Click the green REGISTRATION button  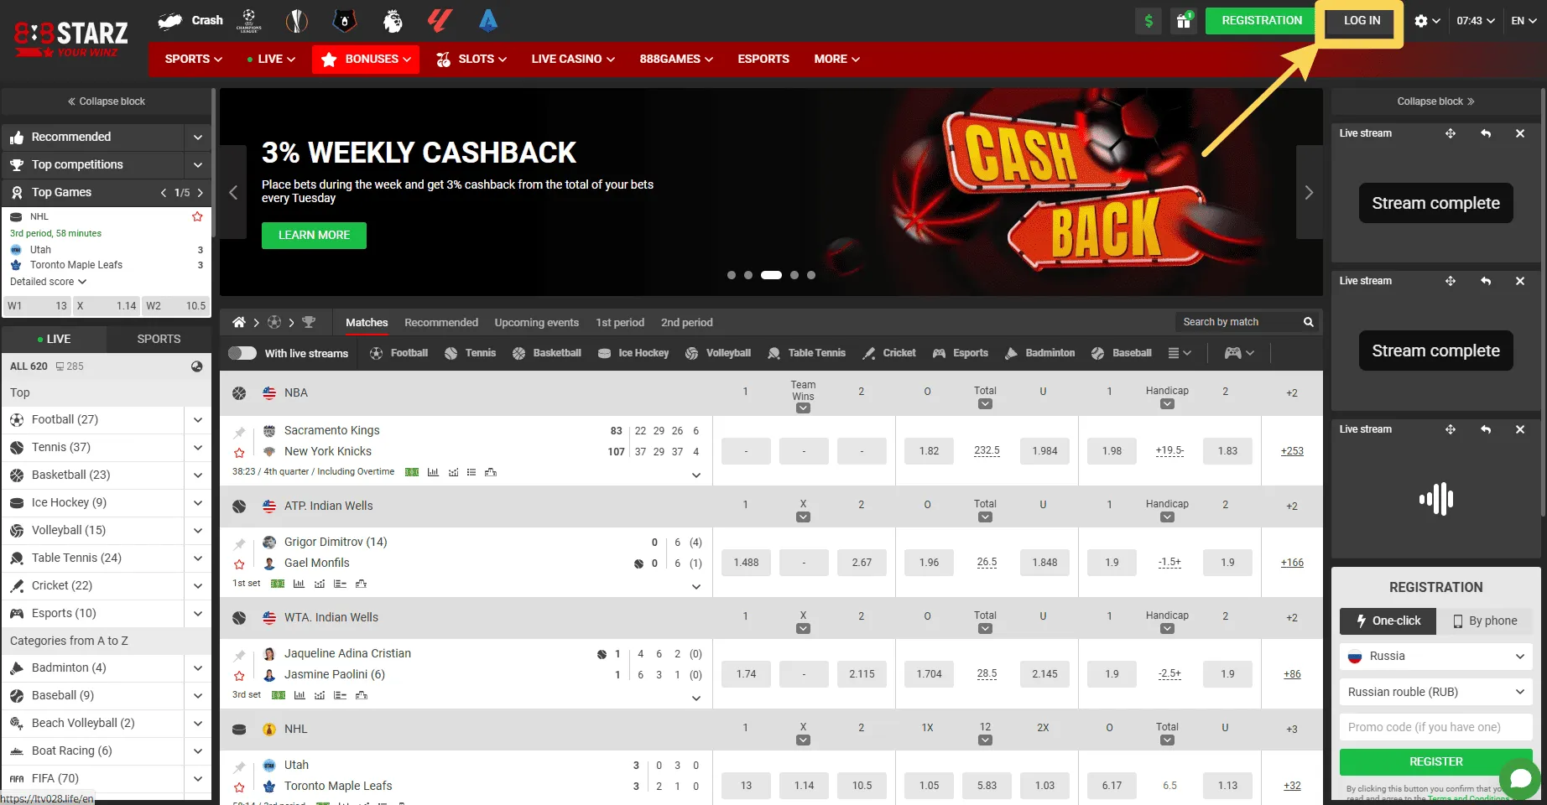[x=1262, y=21]
